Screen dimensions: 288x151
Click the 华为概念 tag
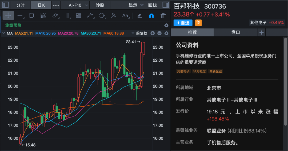pos(199,71)
